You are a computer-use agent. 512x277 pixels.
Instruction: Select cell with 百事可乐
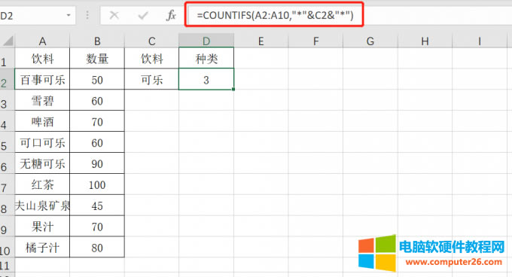[42, 79]
